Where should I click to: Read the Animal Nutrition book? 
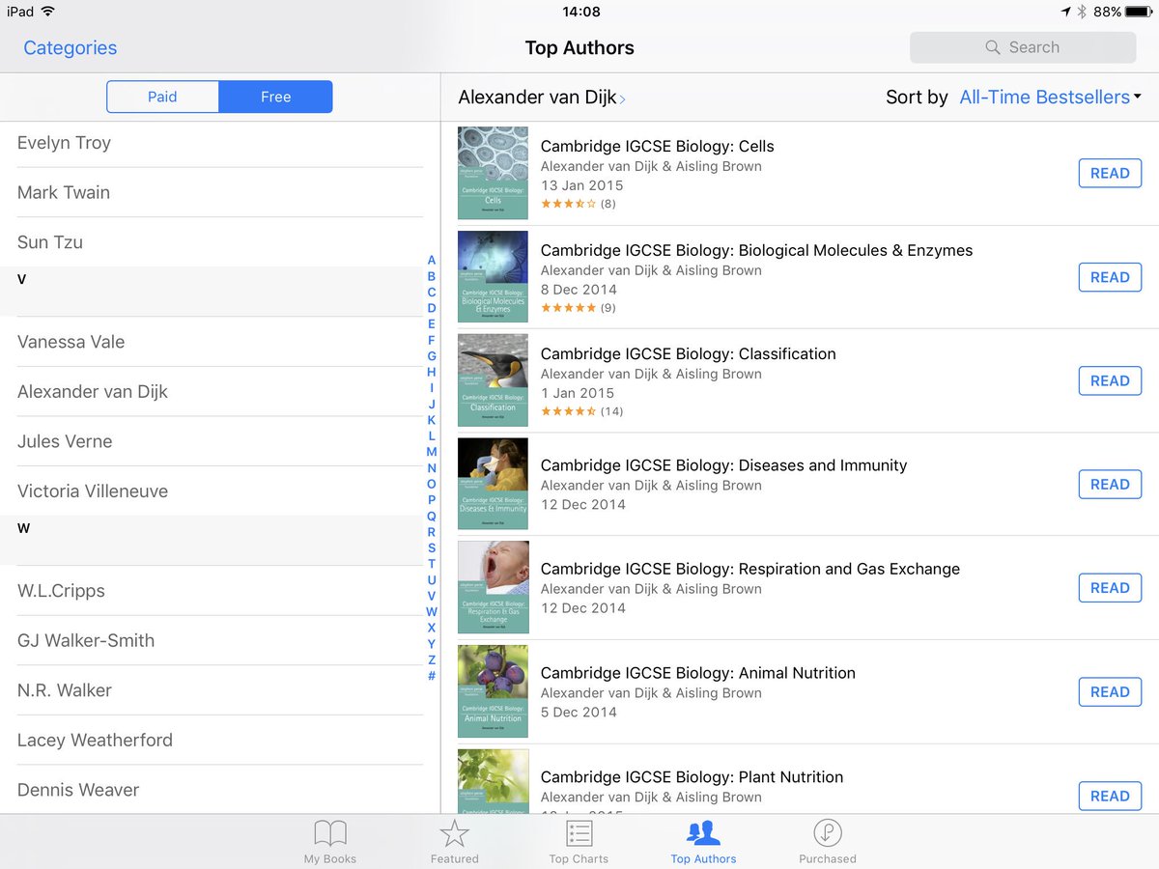pyautogui.click(x=1110, y=692)
